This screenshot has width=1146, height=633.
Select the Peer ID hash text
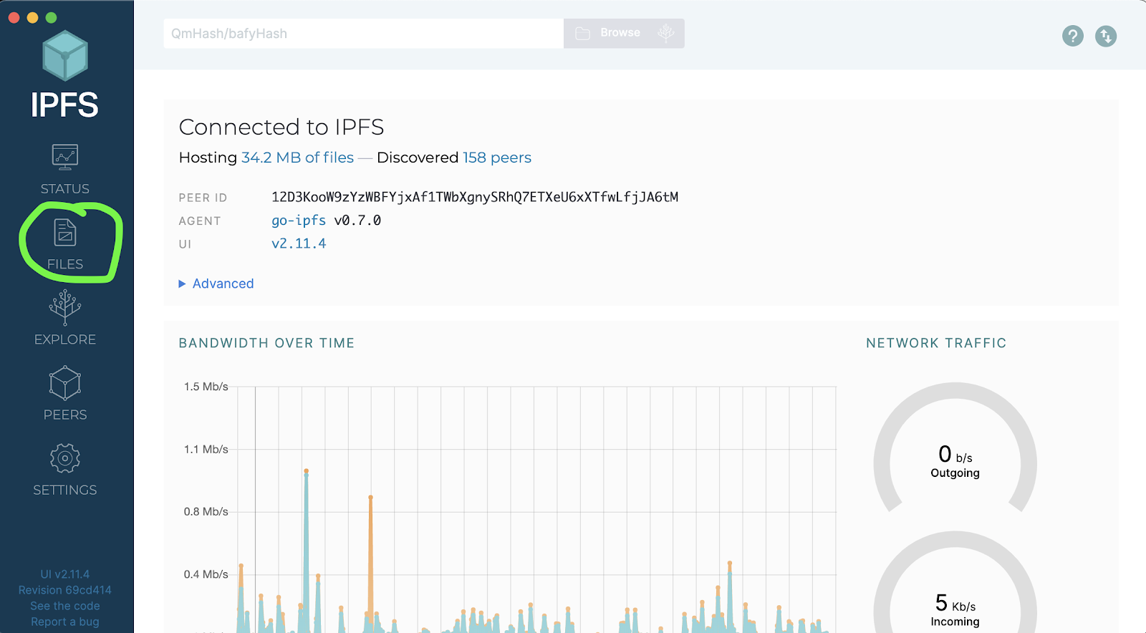[x=475, y=197]
